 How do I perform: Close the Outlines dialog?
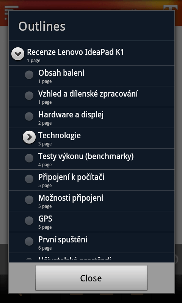(x=91, y=278)
